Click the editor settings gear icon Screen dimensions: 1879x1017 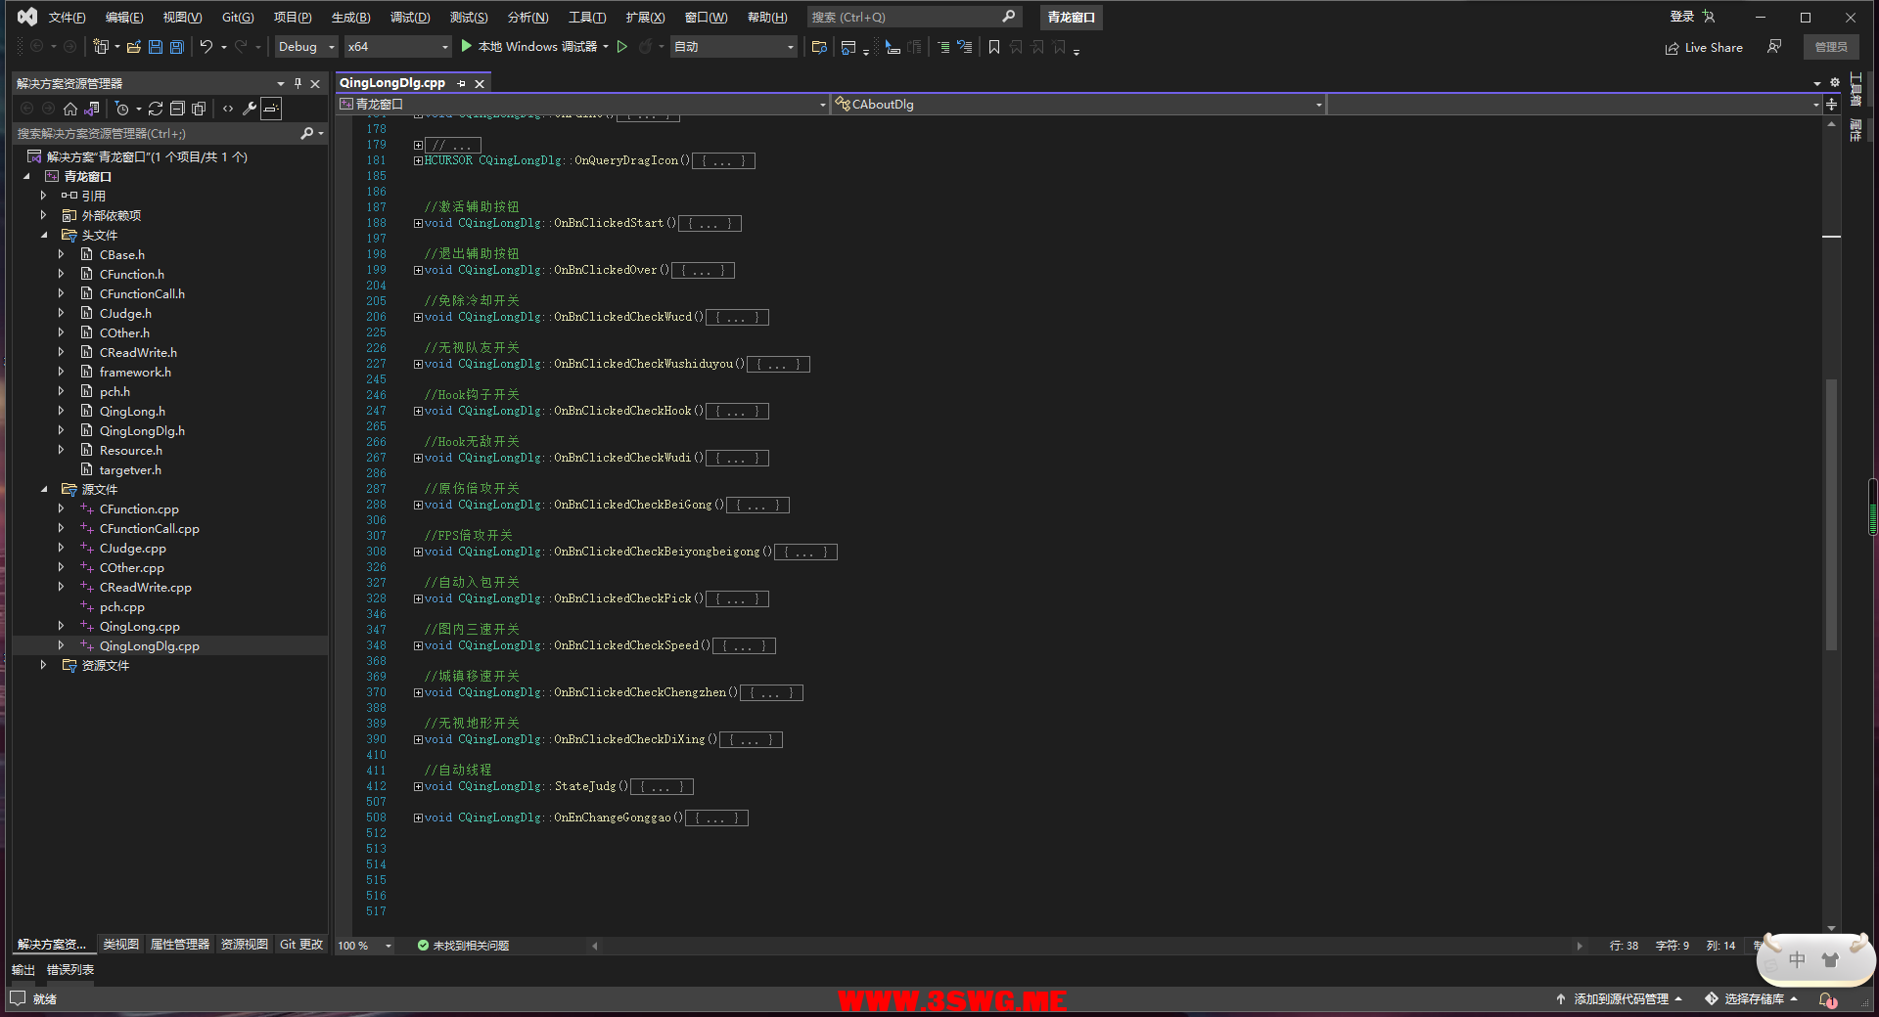click(x=1835, y=83)
